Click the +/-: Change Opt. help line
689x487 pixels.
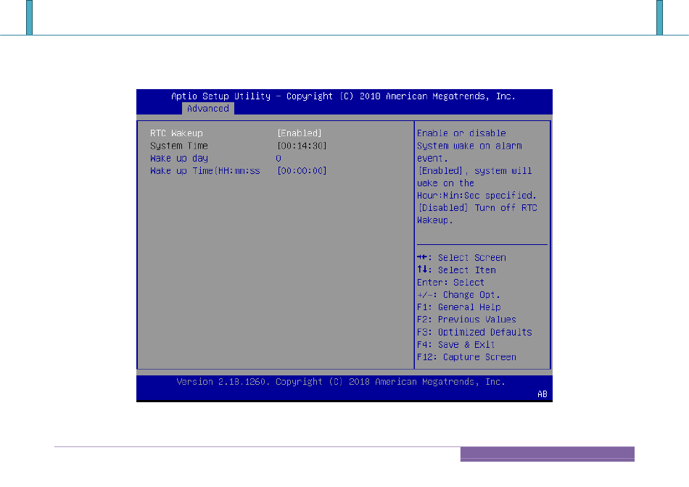(458, 295)
